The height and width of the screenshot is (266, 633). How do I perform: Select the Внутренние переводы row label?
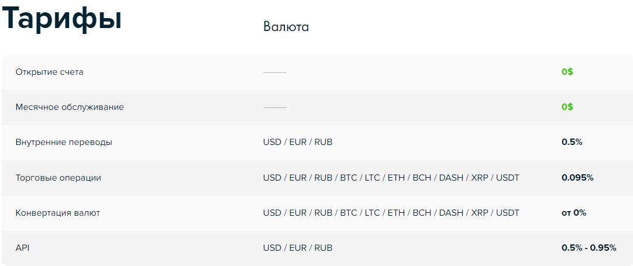point(64,143)
